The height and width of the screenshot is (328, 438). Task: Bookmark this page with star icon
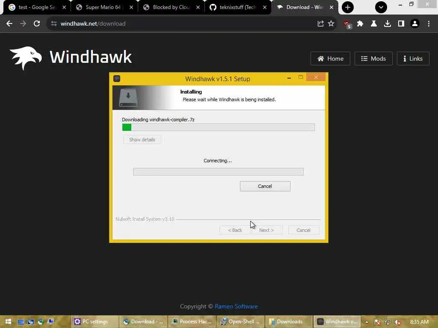point(331,24)
